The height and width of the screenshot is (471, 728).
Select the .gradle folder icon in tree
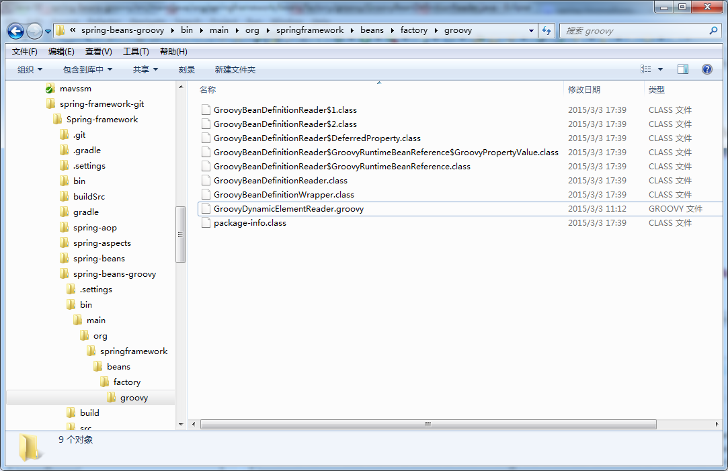[65, 151]
